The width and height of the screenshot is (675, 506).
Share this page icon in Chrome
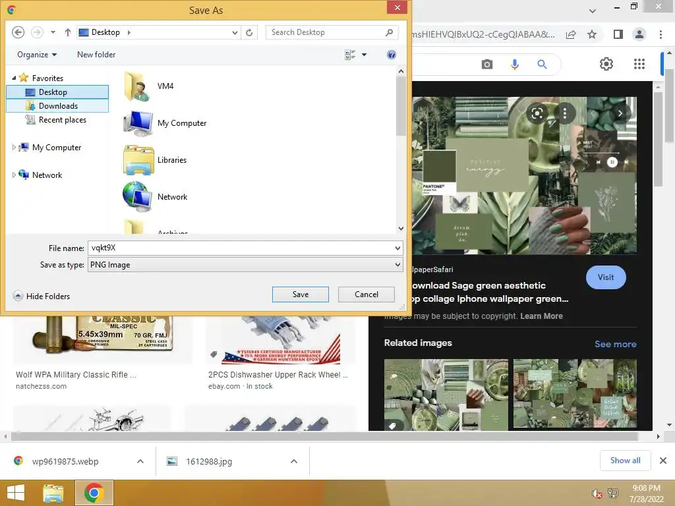571,34
